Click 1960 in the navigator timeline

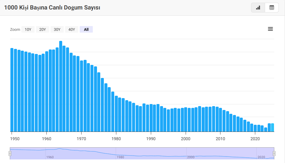pyautogui.click(x=50, y=157)
